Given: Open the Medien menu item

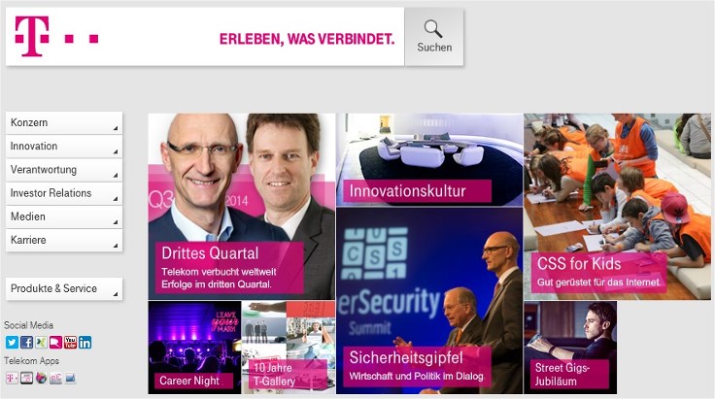Looking at the screenshot, I should (64, 216).
